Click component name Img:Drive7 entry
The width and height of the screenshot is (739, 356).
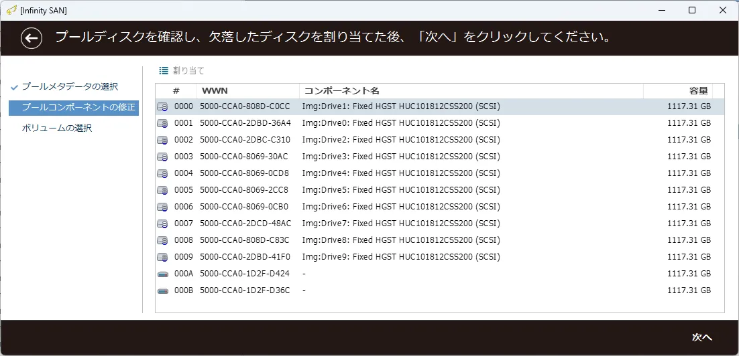401,224
